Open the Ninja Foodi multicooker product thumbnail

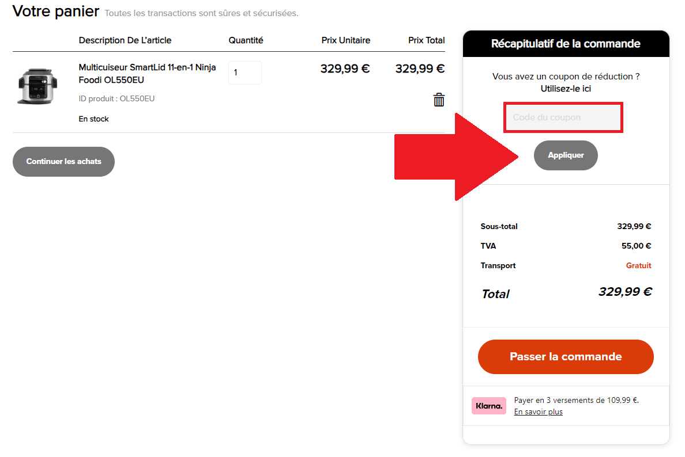(37, 86)
